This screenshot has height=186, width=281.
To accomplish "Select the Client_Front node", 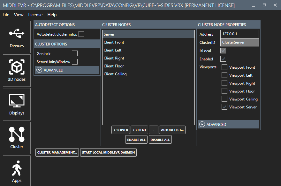I will tap(148, 42).
